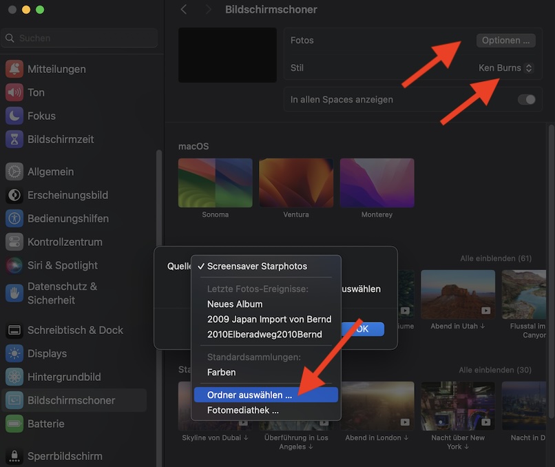The image size is (555, 467).
Task: Choose the Ventura screensaver thumbnail
Action: (x=296, y=183)
